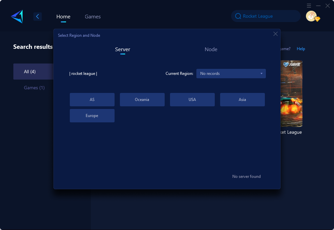
Task: Click the search magnifier icon
Action: pyautogui.click(x=238, y=16)
